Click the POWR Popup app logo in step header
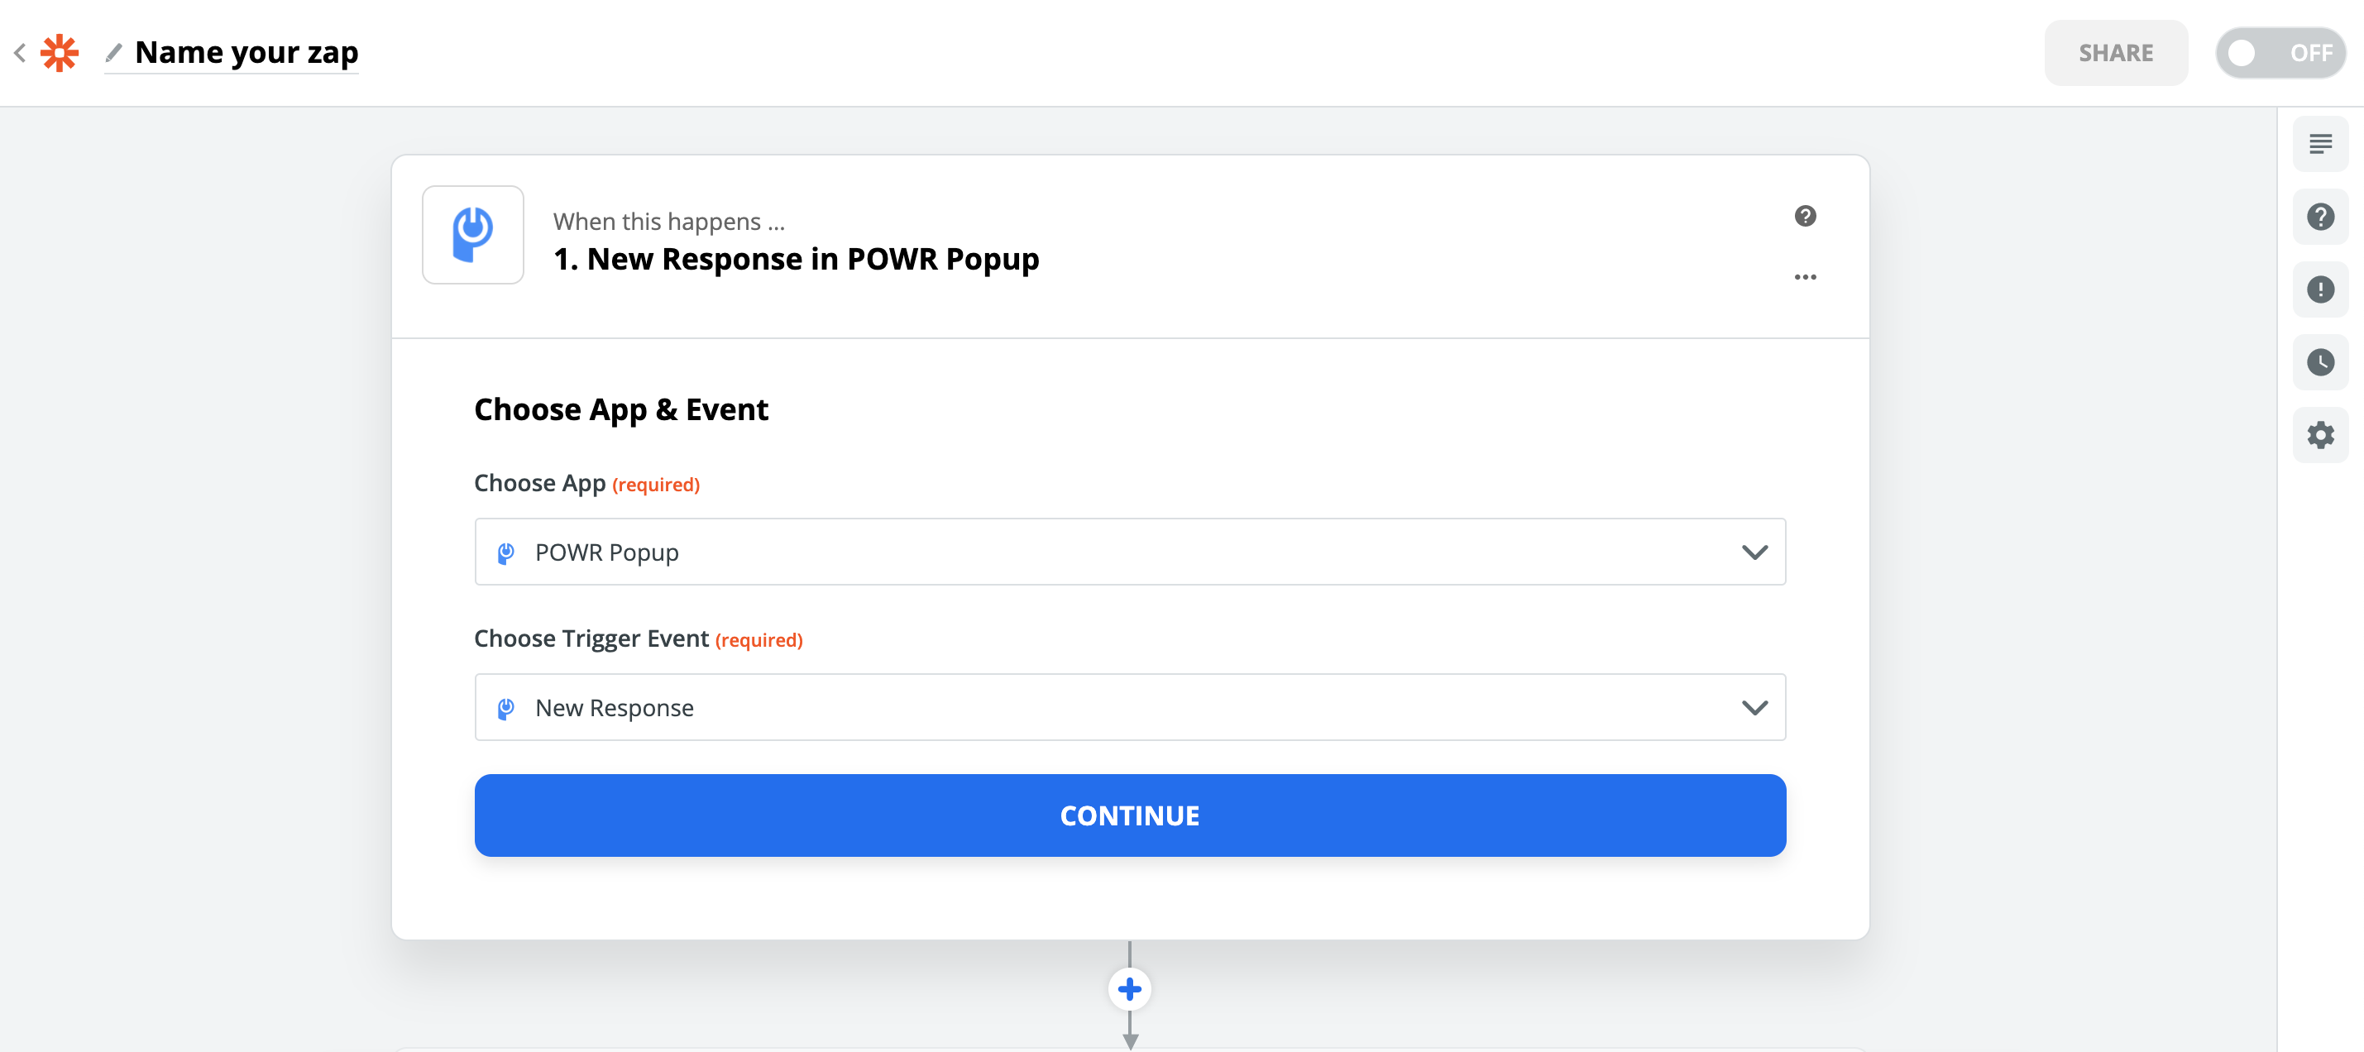This screenshot has height=1052, width=2364. [x=472, y=235]
